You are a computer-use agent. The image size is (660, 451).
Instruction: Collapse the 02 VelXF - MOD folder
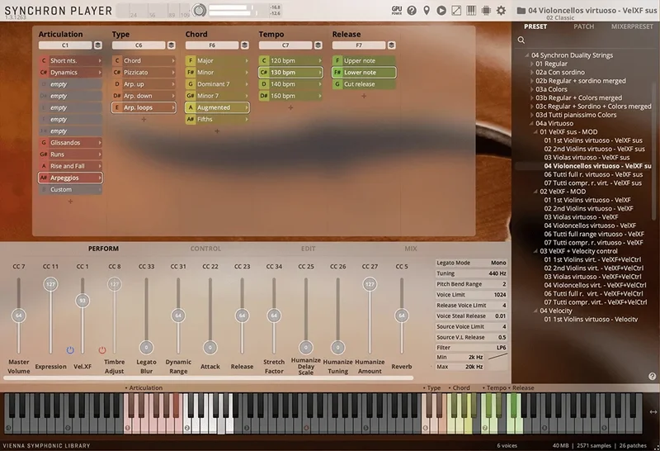535,192
